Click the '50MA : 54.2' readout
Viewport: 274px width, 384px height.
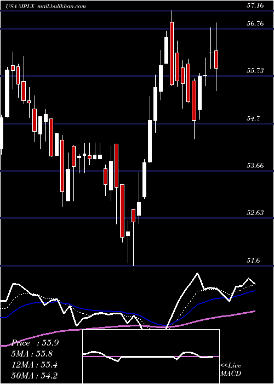35,376
